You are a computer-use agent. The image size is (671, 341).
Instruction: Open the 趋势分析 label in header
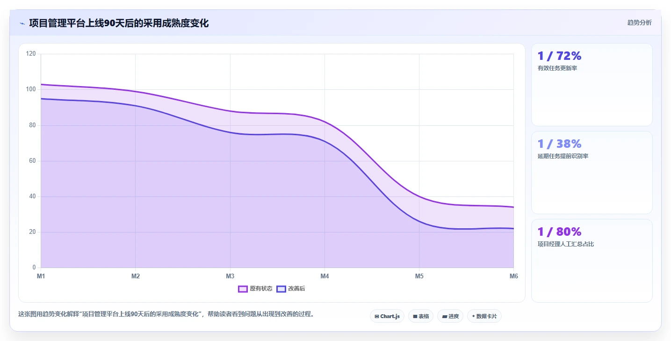point(639,22)
